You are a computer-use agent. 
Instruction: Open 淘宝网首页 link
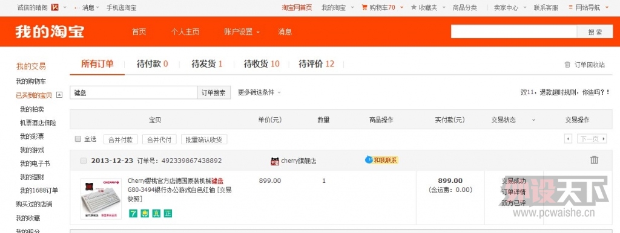[x=297, y=7]
